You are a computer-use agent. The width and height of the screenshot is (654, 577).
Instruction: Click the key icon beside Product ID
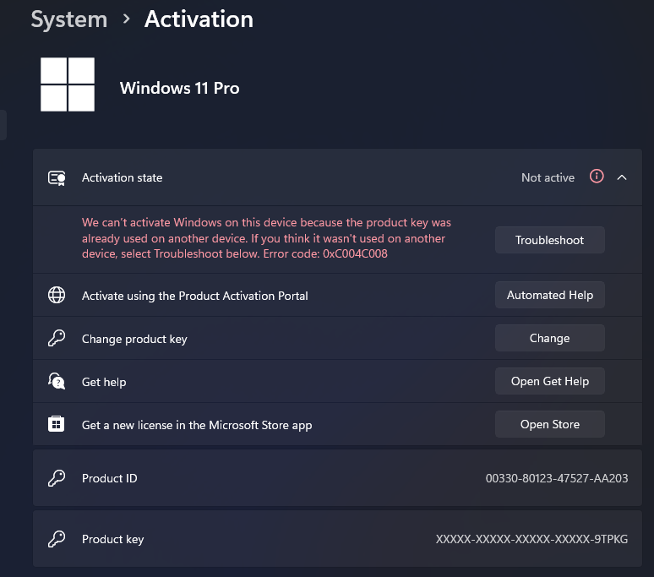point(57,478)
